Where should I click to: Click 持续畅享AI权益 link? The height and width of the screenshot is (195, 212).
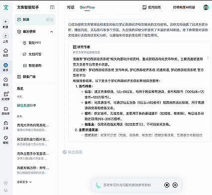[x=184, y=7]
